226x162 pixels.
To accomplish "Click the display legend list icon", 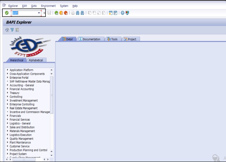I will point(17,30).
